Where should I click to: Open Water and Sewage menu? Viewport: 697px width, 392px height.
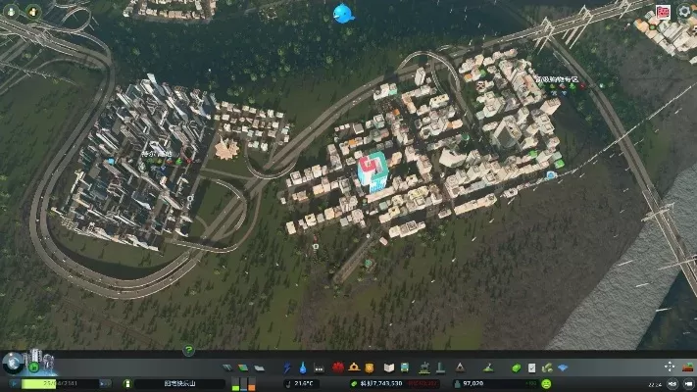(x=302, y=367)
